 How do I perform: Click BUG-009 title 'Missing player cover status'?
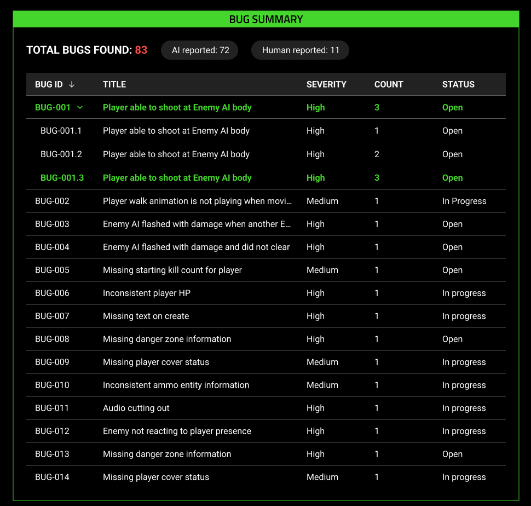pos(156,363)
